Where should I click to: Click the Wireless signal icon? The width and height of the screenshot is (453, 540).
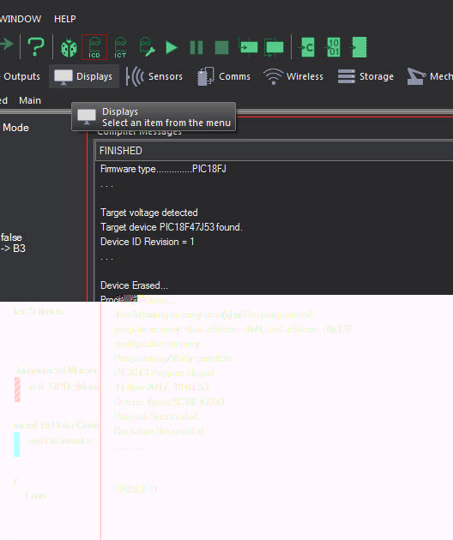(273, 76)
